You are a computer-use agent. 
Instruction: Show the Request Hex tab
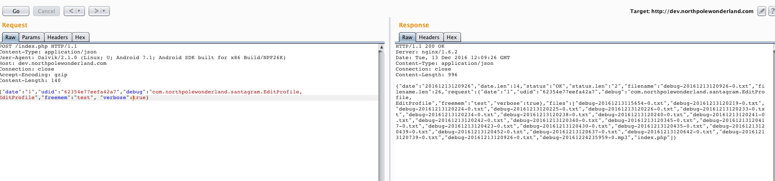(80, 37)
